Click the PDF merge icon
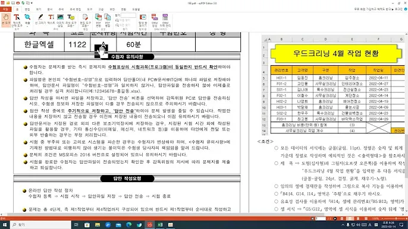 point(108,20)
